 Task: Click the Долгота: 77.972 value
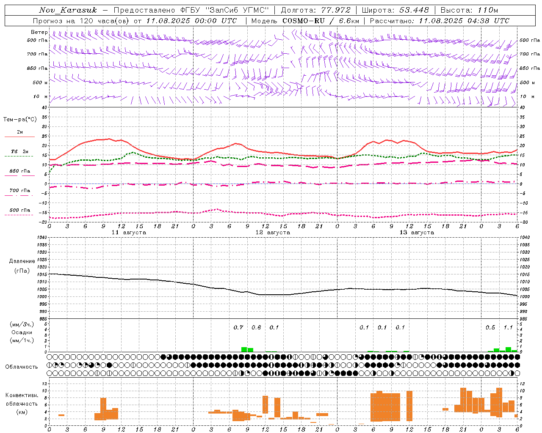pyautogui.click(x=316, y=10)
